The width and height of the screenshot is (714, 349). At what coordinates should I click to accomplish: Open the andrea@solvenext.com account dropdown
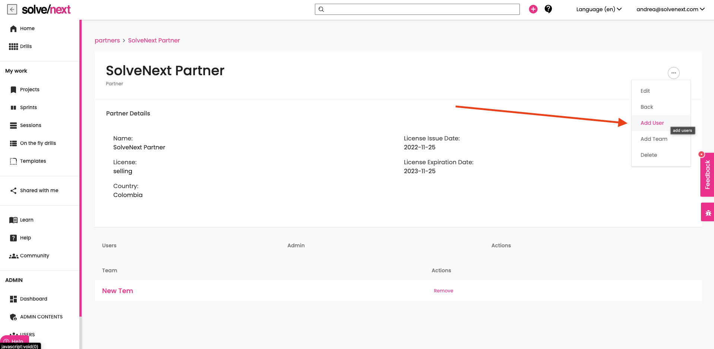pyautogui.click(x=670, y=9)
